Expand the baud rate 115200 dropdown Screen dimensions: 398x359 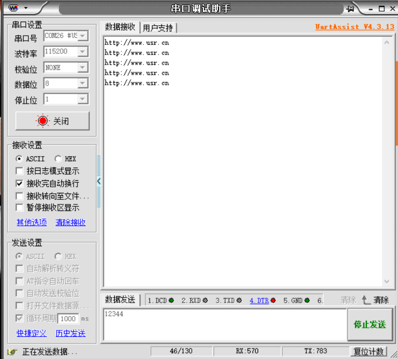point(83,51)
